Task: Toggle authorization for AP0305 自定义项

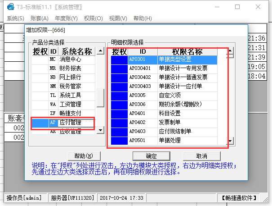Action: pos(119,96)
